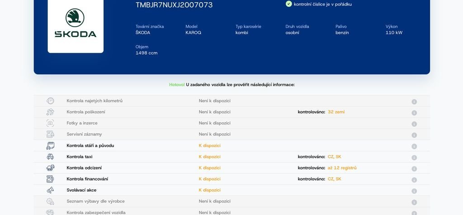Click the taxi icon beside Kontrola taxi
This screenshot has width=463, height=215.
50,157
